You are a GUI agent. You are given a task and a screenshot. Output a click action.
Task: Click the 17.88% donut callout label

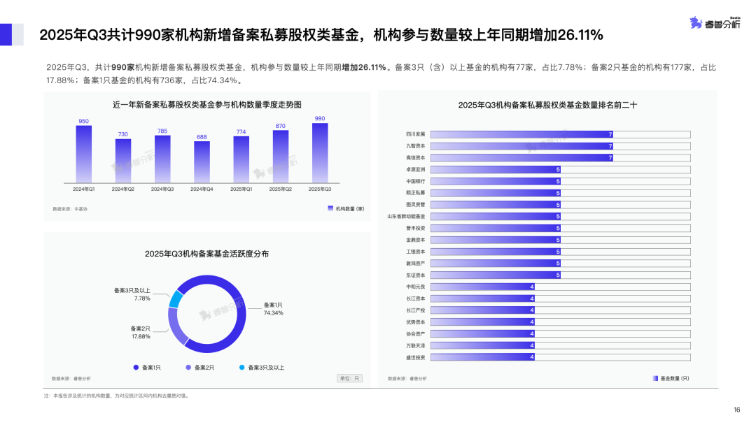[141, 336]
